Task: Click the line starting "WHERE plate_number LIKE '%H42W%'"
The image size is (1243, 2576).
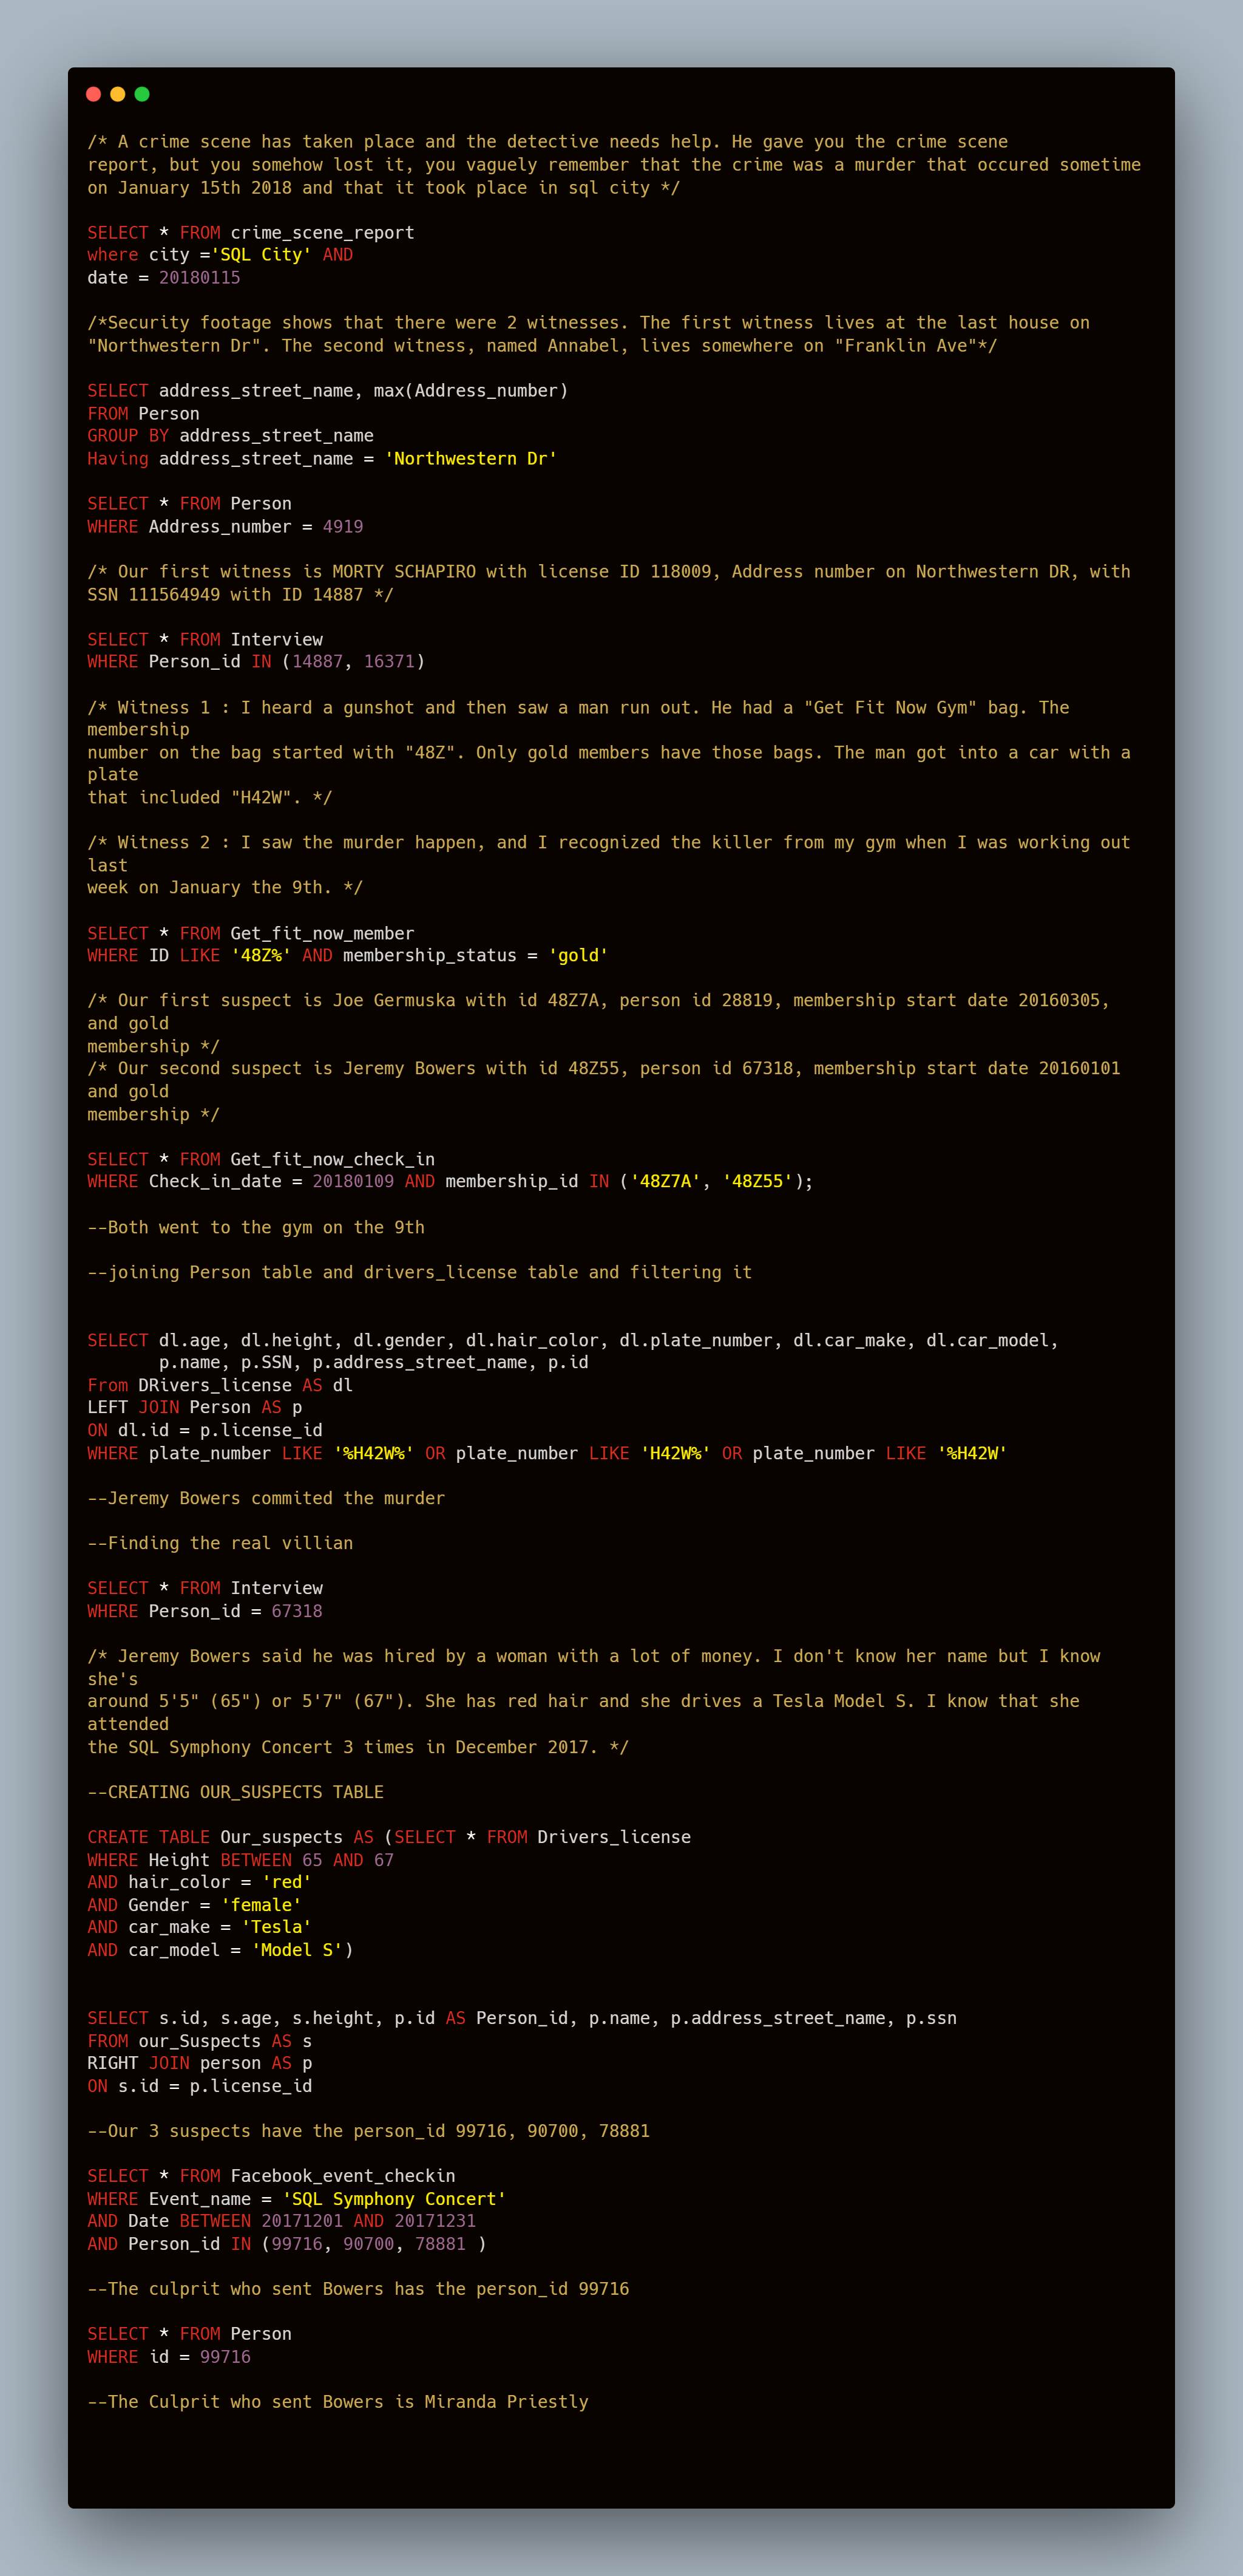Action: tap(547, 1453)
